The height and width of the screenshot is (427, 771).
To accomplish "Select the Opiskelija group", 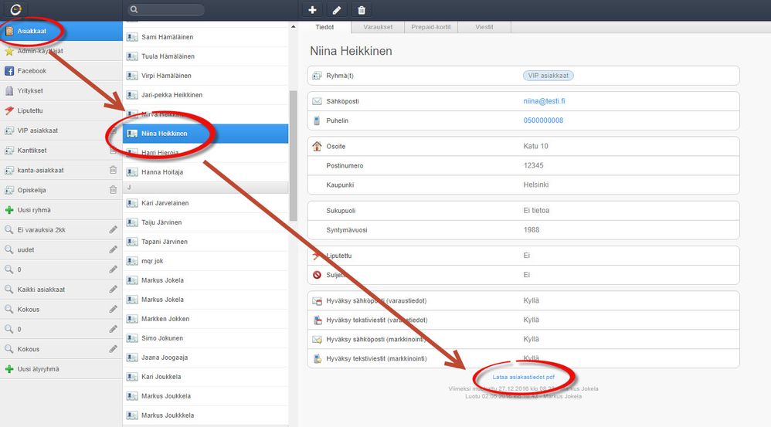I will 61,190.
